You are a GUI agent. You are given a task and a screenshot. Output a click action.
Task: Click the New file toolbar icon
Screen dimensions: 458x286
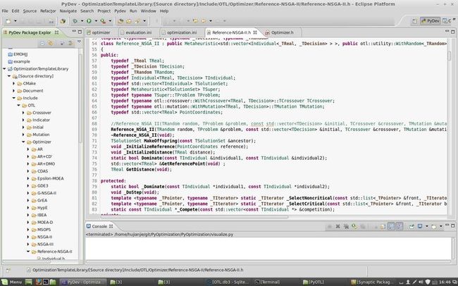click(8, 21)
